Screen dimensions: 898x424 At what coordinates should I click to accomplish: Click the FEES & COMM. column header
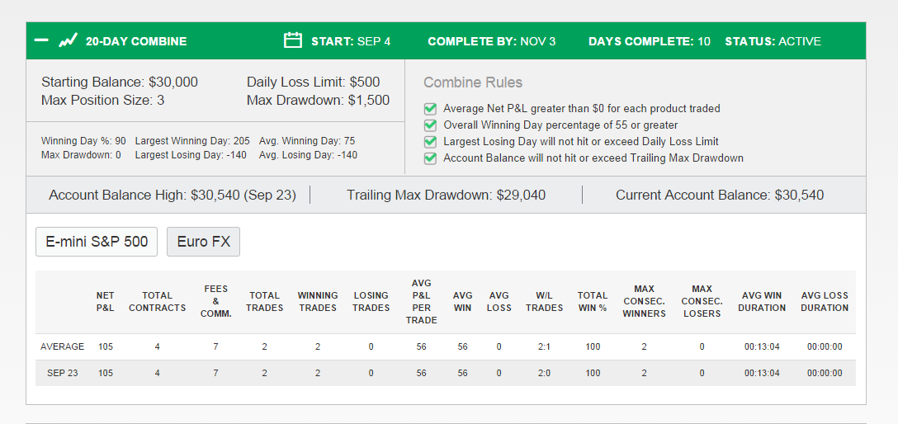pyautogui.click(x=216, y=302)
